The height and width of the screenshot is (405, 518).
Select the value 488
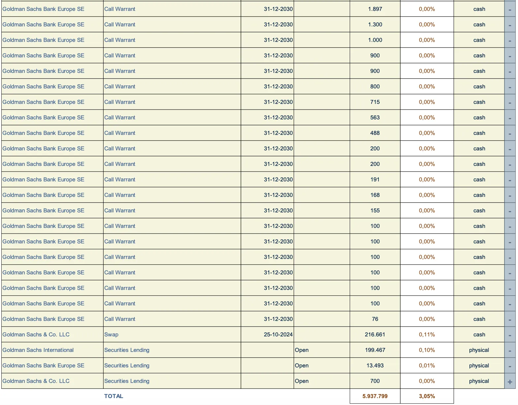[x=375, y=133]
